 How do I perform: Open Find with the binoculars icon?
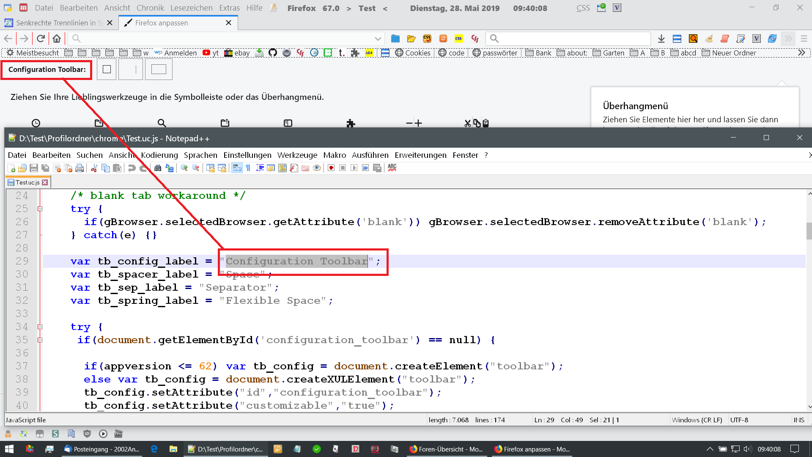(x=158, y=168)
